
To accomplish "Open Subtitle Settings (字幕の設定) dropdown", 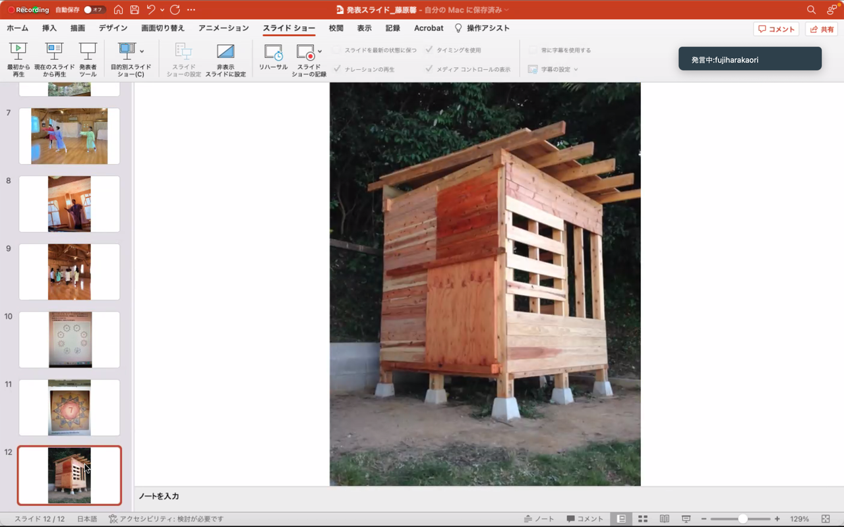I will 553,69.
